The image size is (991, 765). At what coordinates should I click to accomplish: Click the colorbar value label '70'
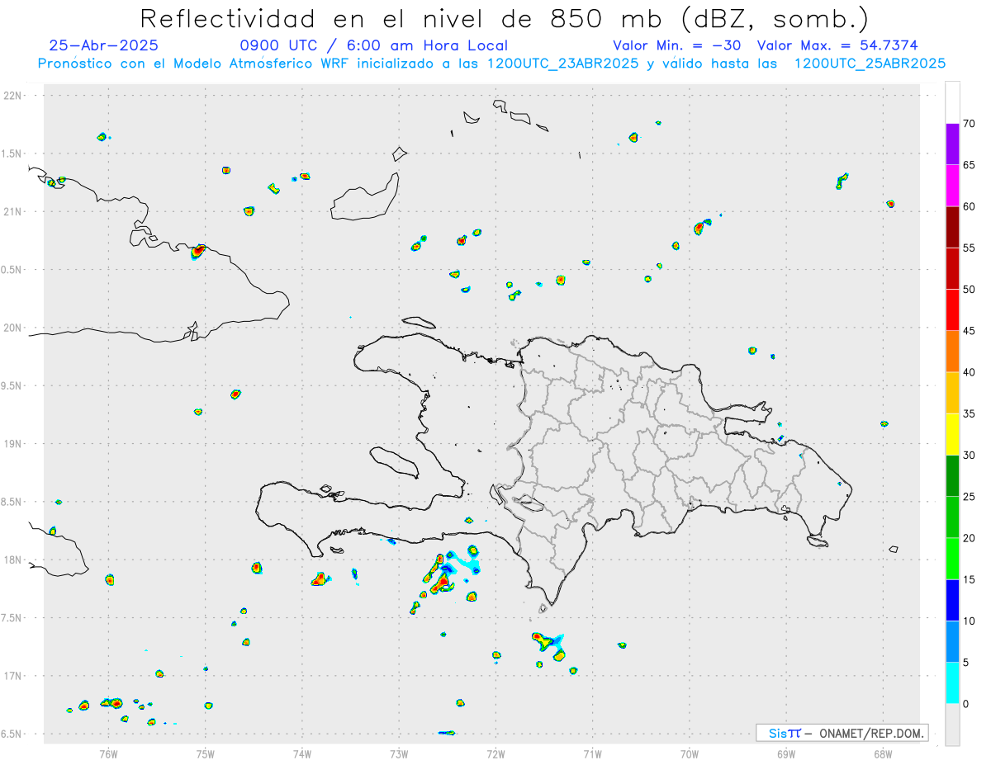[x=969, y=124]
